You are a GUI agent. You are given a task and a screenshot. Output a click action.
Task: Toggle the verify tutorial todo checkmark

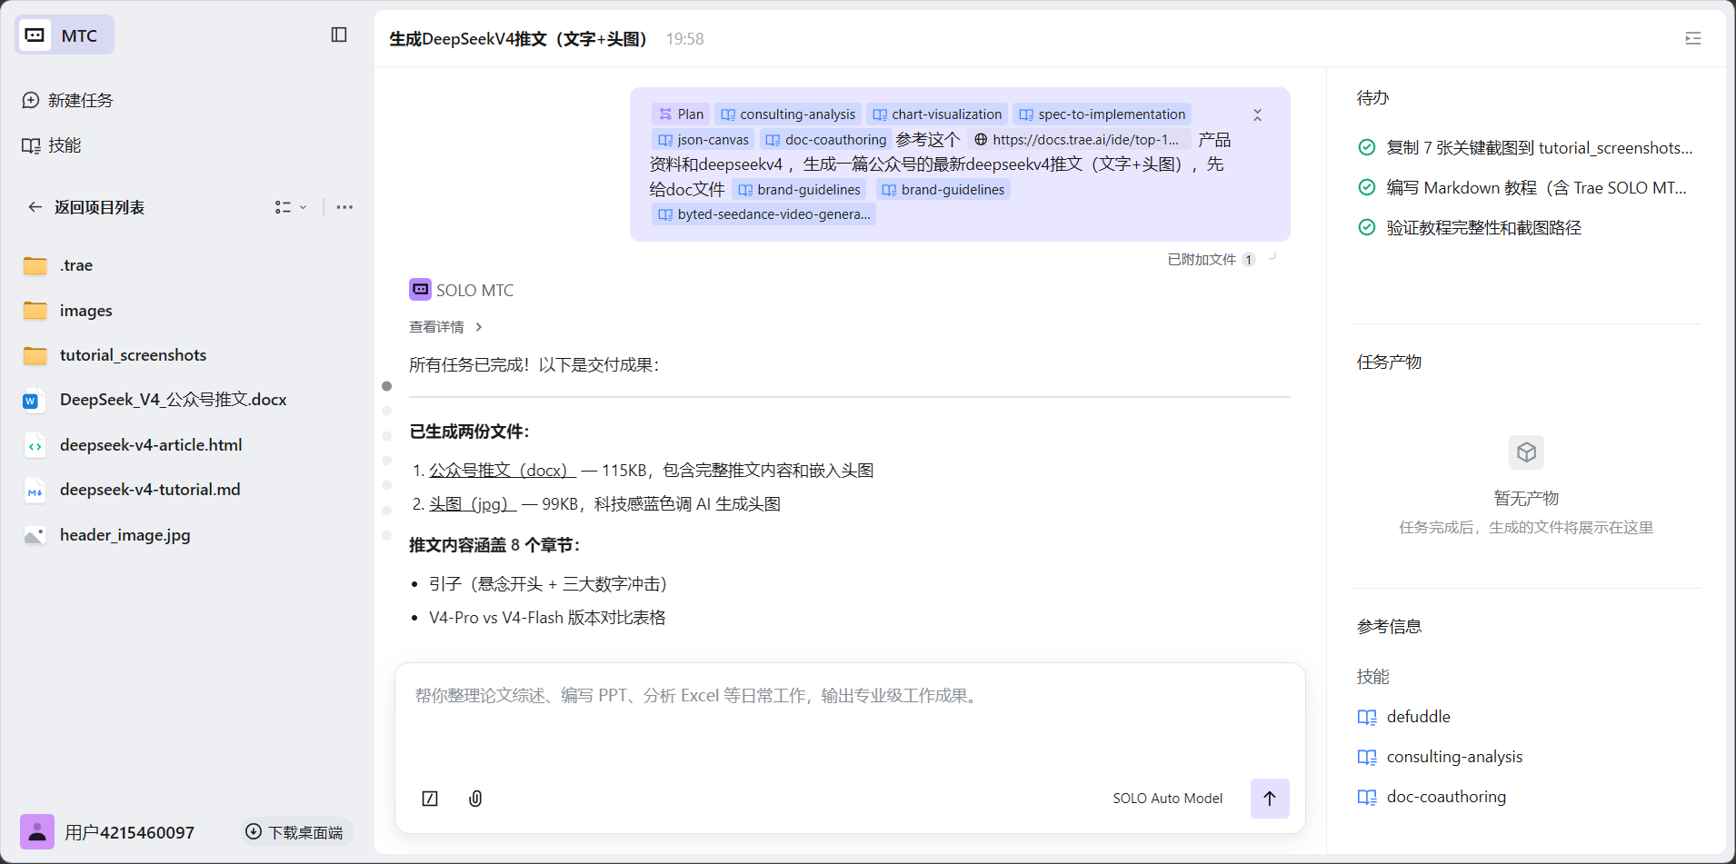tap(1366, 227)
